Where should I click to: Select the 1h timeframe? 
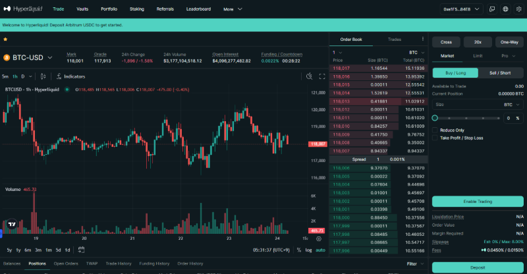pyautogui.click(x=15, y=76)
